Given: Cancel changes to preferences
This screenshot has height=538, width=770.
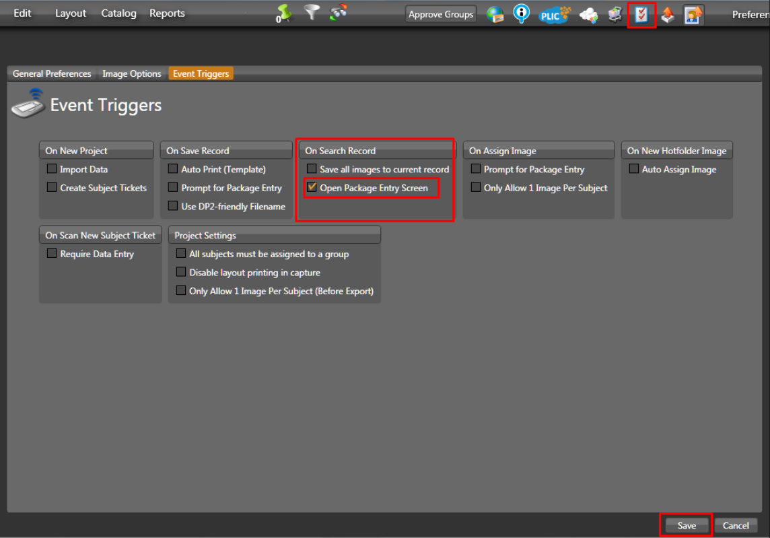Looking at the screenshot, I should [x=736, y=525].
